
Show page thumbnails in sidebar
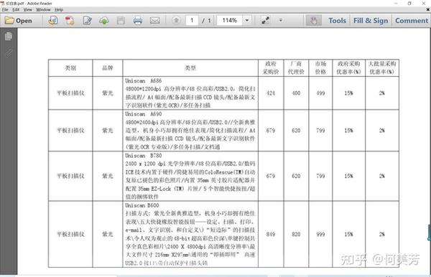coord(9,36)
